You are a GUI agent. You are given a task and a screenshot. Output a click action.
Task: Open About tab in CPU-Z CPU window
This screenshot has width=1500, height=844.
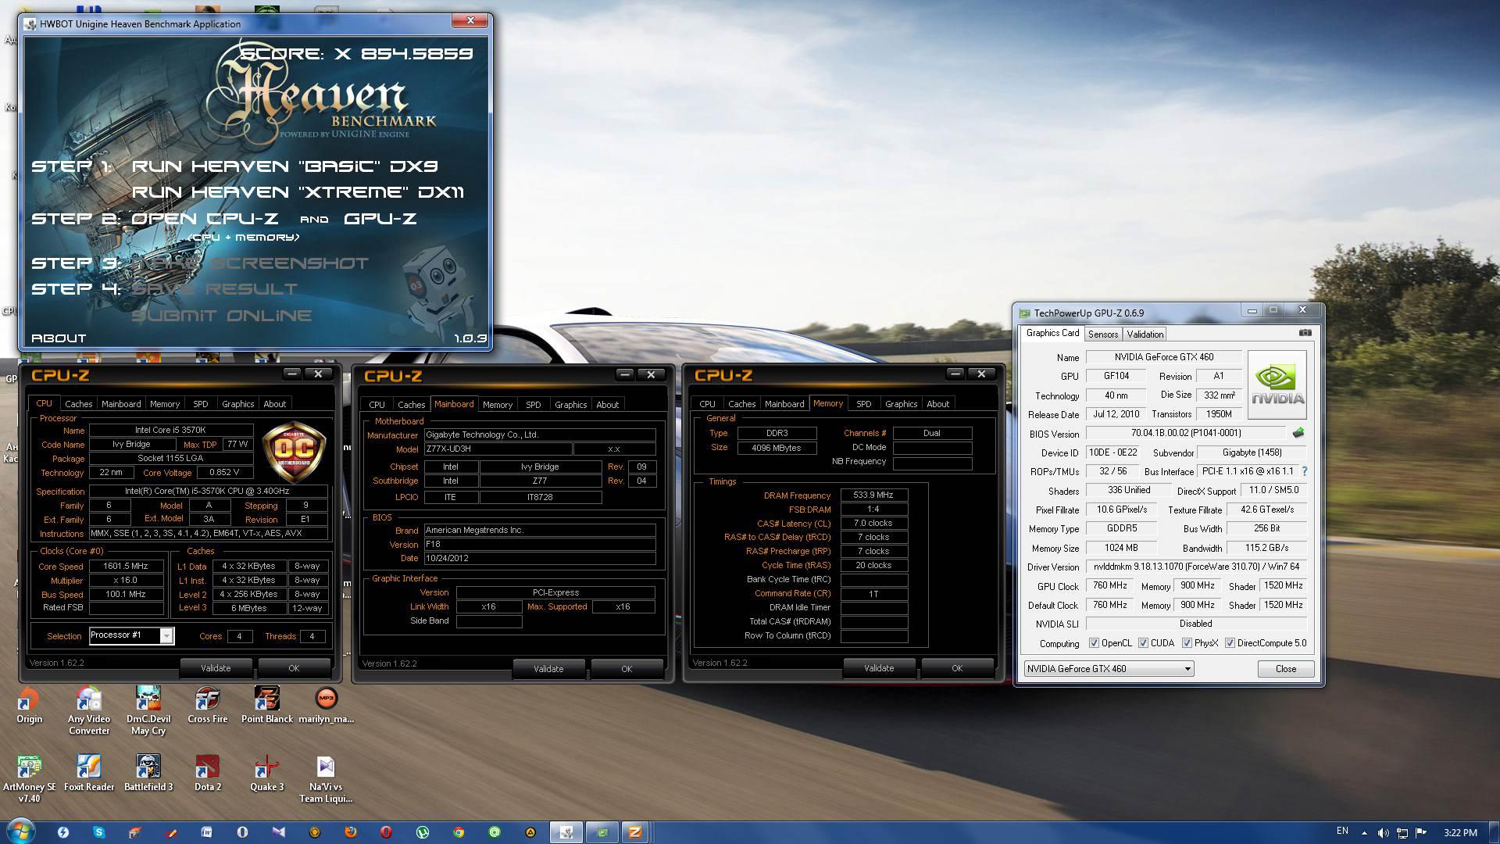click(x=274, y=404)
